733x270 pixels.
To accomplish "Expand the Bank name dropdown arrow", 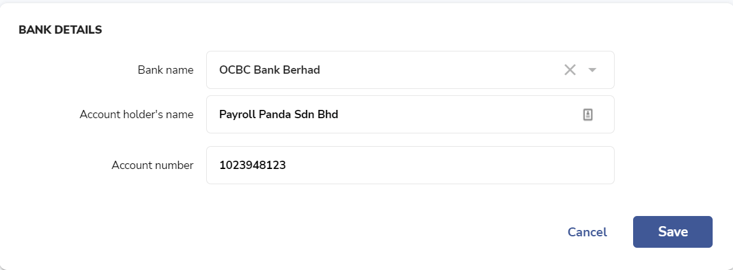I will point(592,70).
